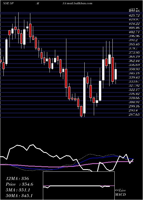Select the 368.19 price level
Image resolution: width=143 pixels, height=200 pixels.
pyautogui.click(x=134, y=57)
